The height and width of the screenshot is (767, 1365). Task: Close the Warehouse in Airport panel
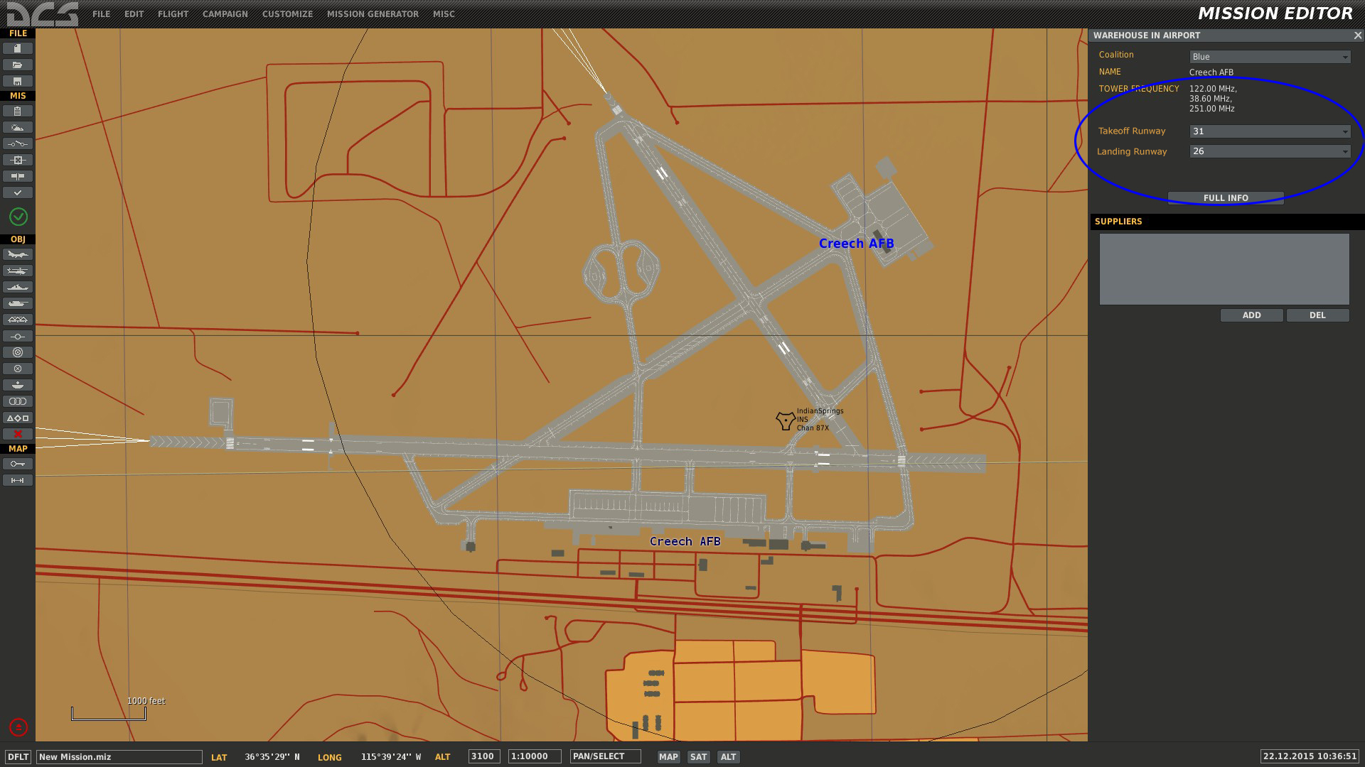[x=1357, y=35]
